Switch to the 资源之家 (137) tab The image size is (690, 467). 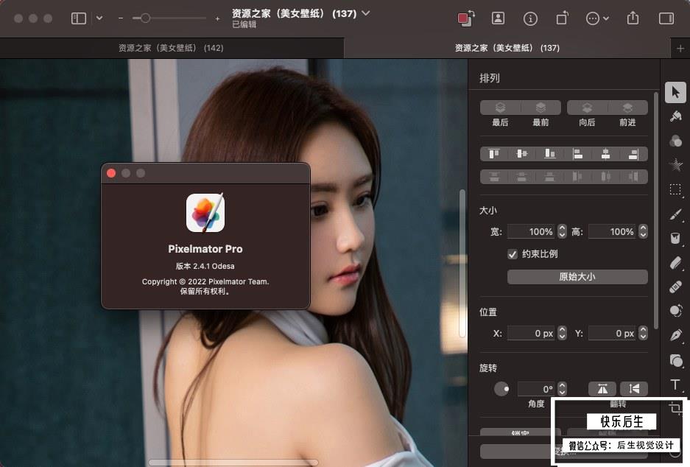[x=507, y=48]
